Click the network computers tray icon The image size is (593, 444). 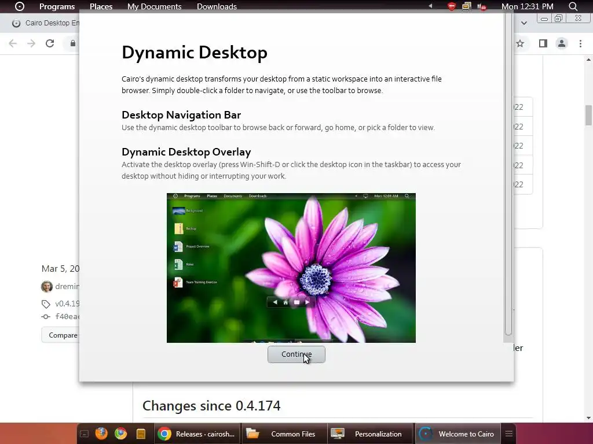[x=467, y=6]
